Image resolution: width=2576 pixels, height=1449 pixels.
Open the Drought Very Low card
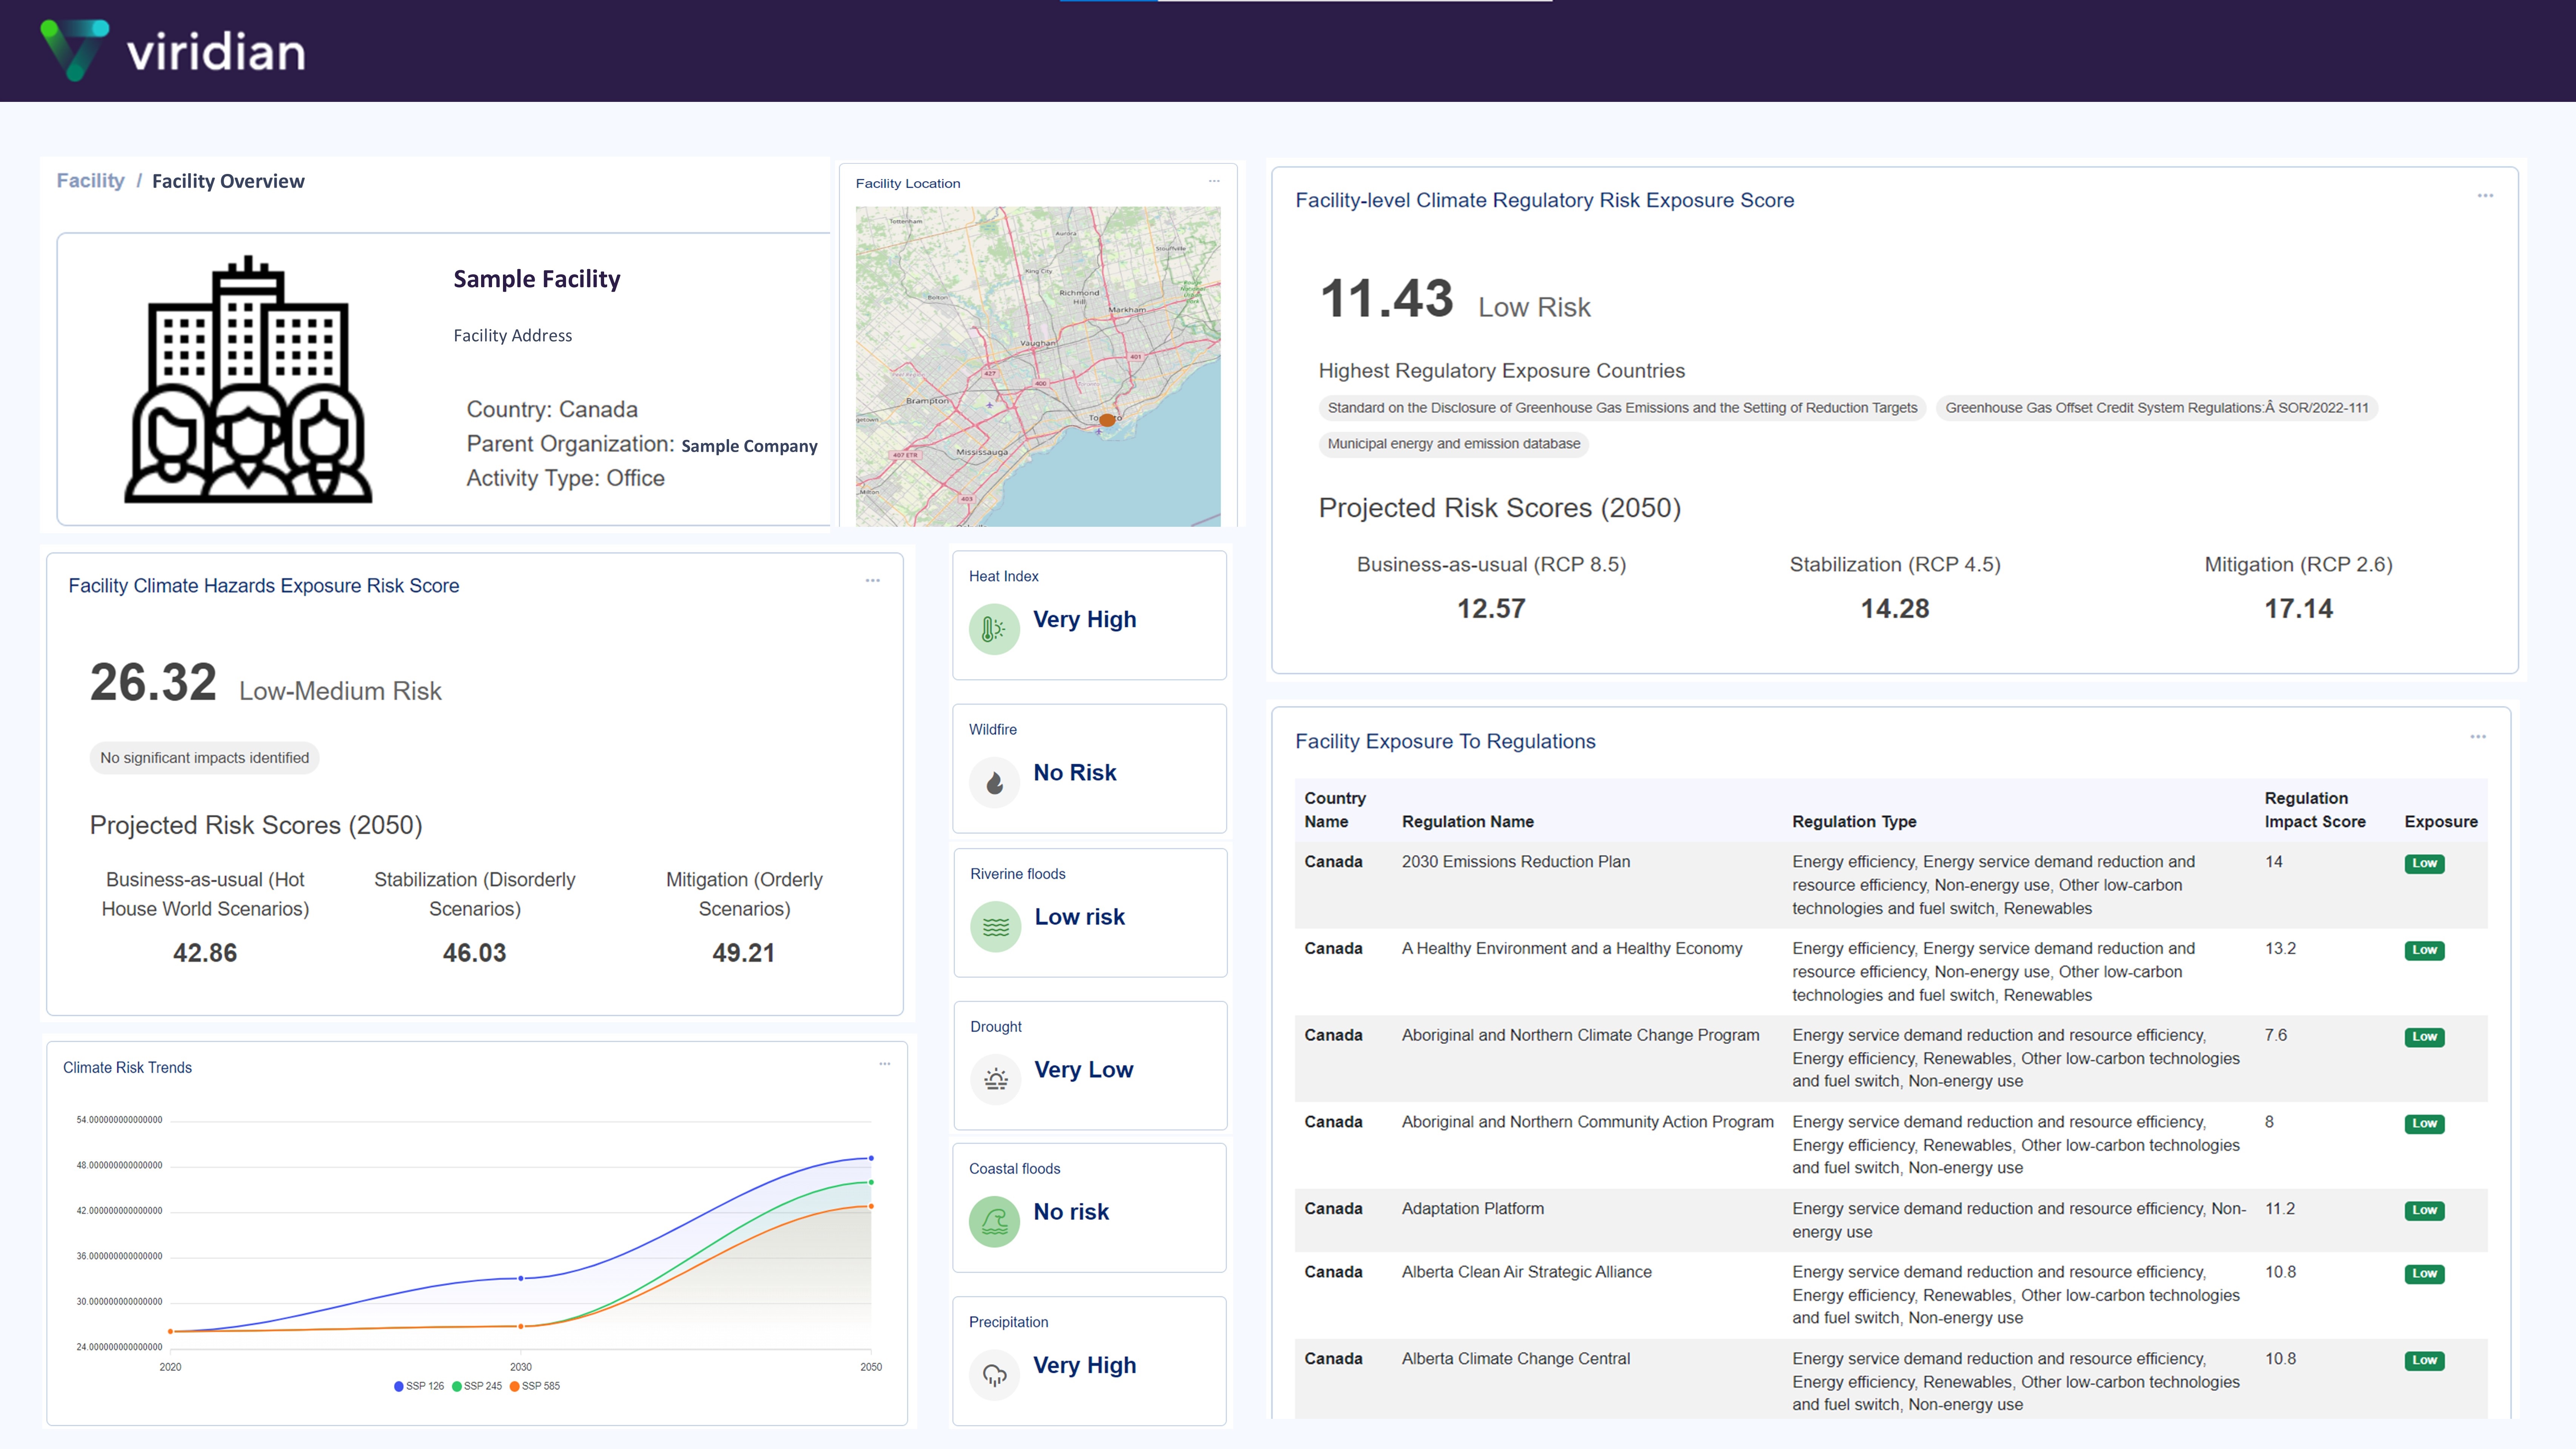(x=1090, y=1066)
